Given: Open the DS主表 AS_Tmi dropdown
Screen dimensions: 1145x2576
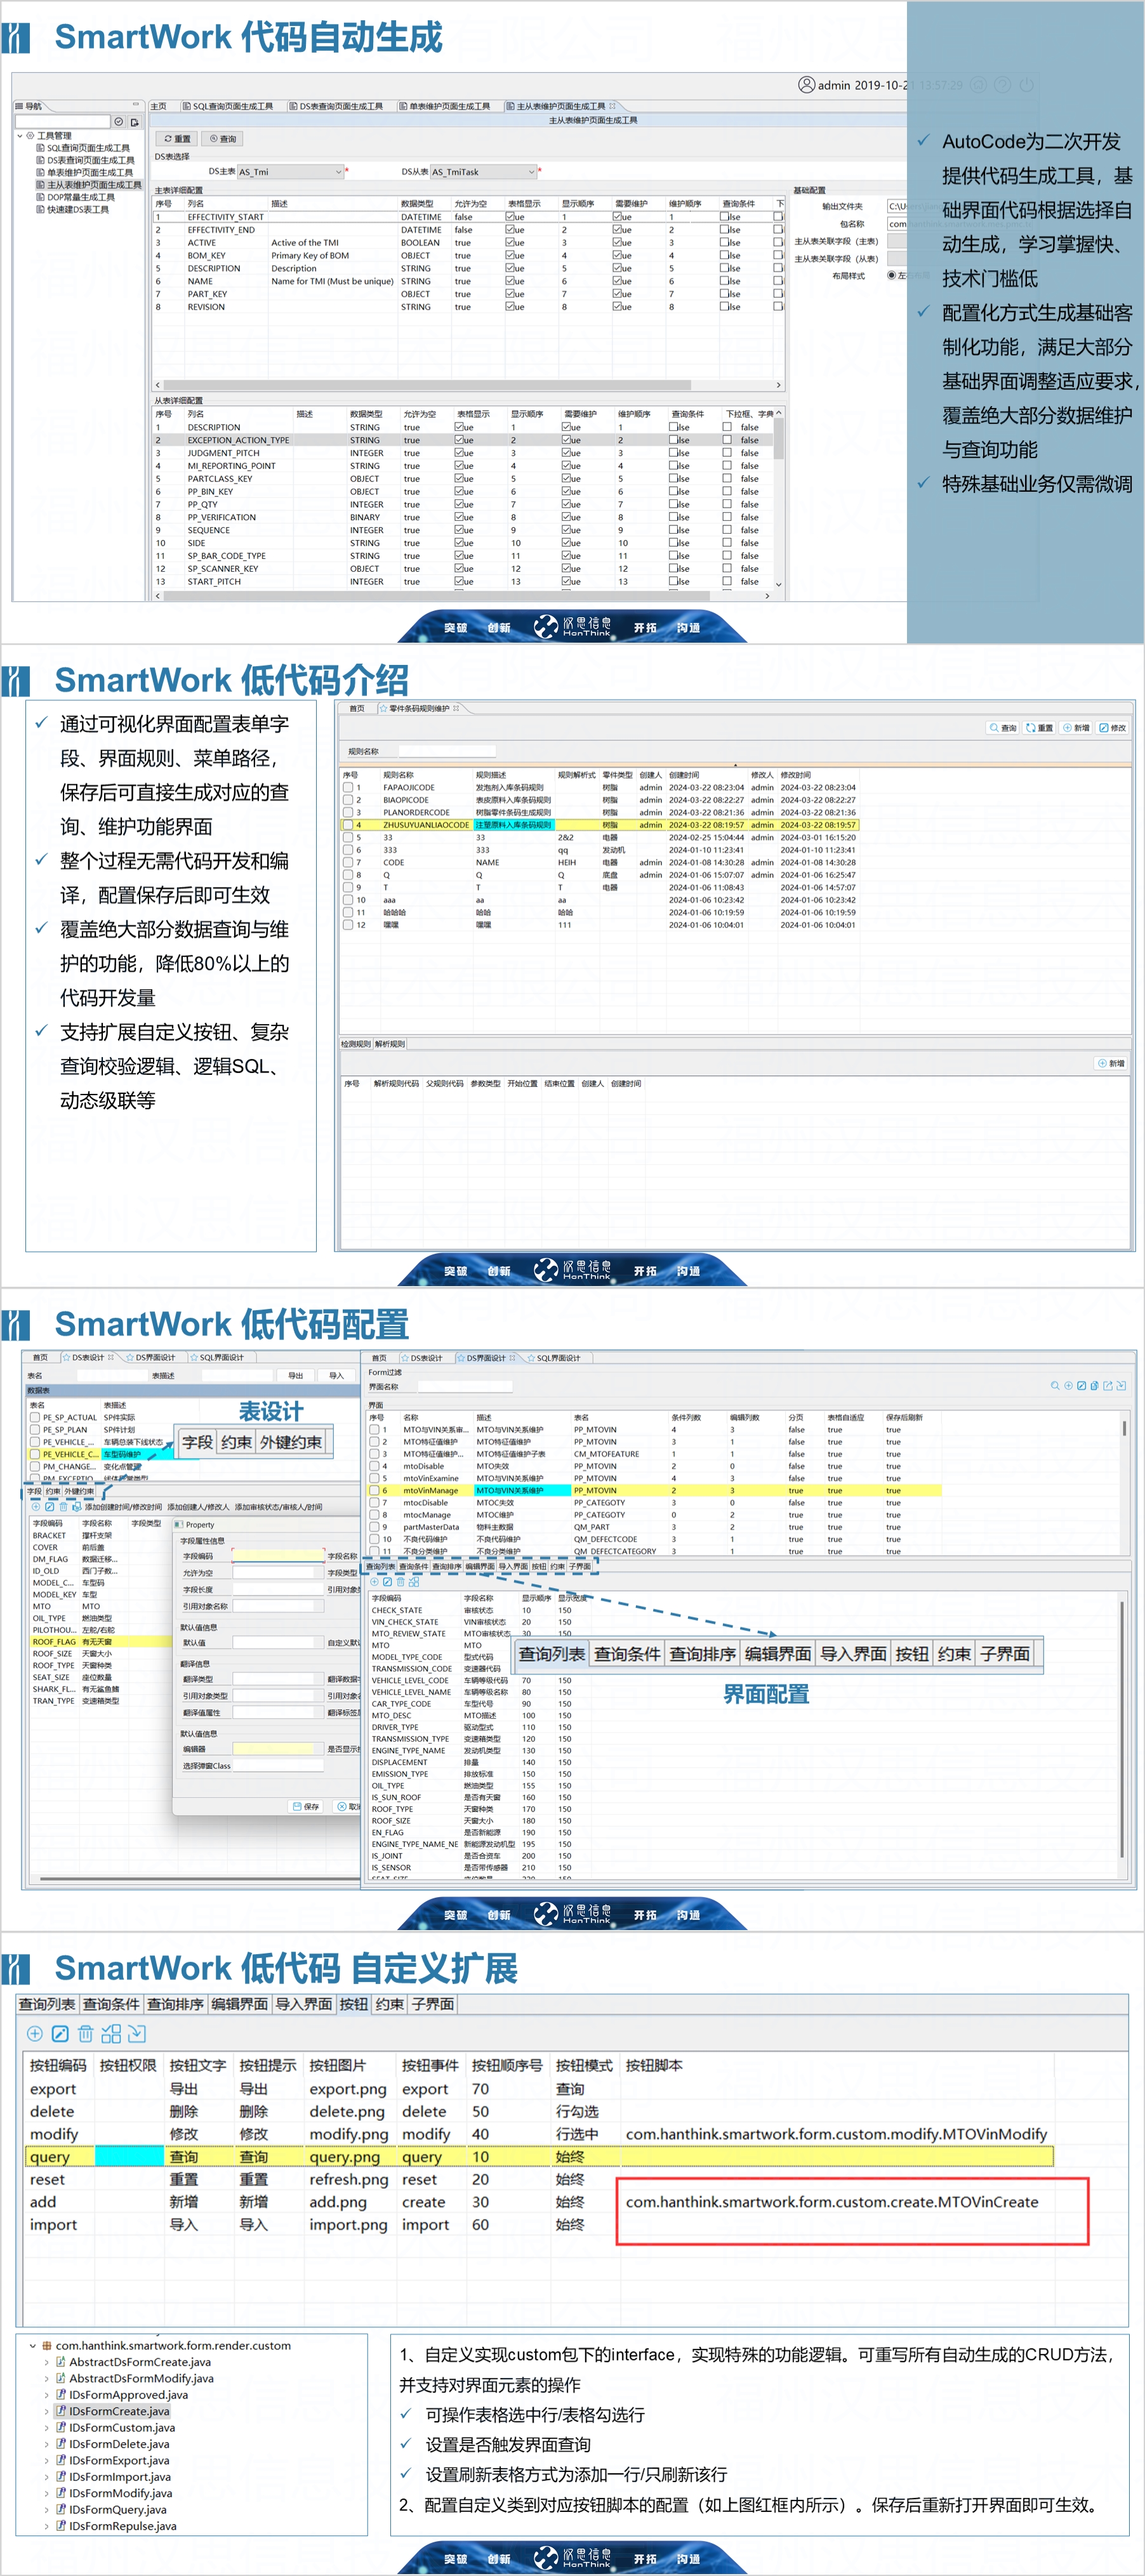Looking at the screenshot, I should pos(339,172).
